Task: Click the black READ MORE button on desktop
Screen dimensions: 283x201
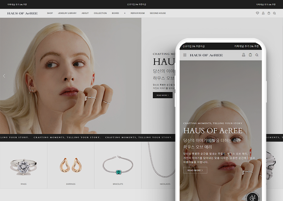Action: pyautogui.click(x=163, y=95)
